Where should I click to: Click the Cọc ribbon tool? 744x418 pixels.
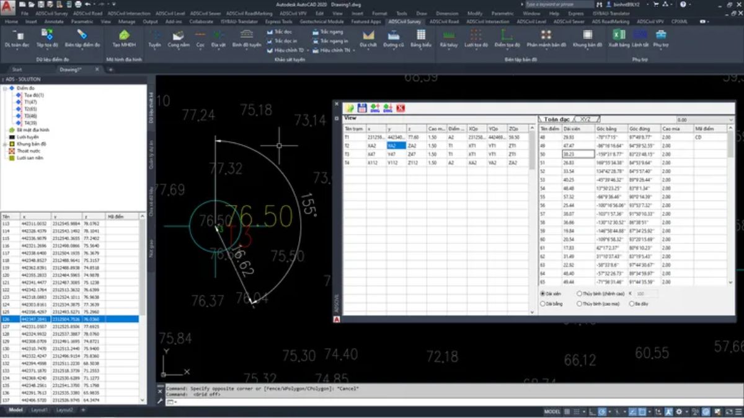(x=200, y=38)
